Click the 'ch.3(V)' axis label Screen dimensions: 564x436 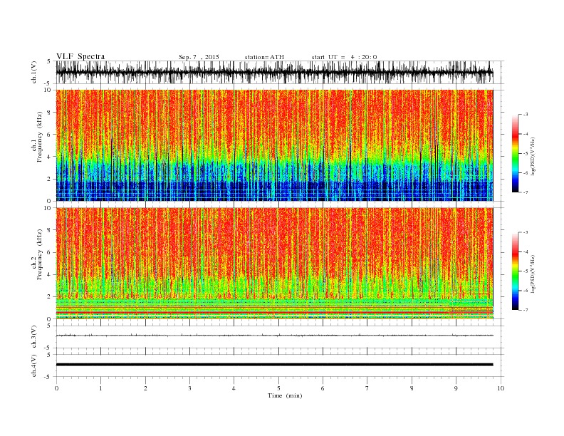34,336
